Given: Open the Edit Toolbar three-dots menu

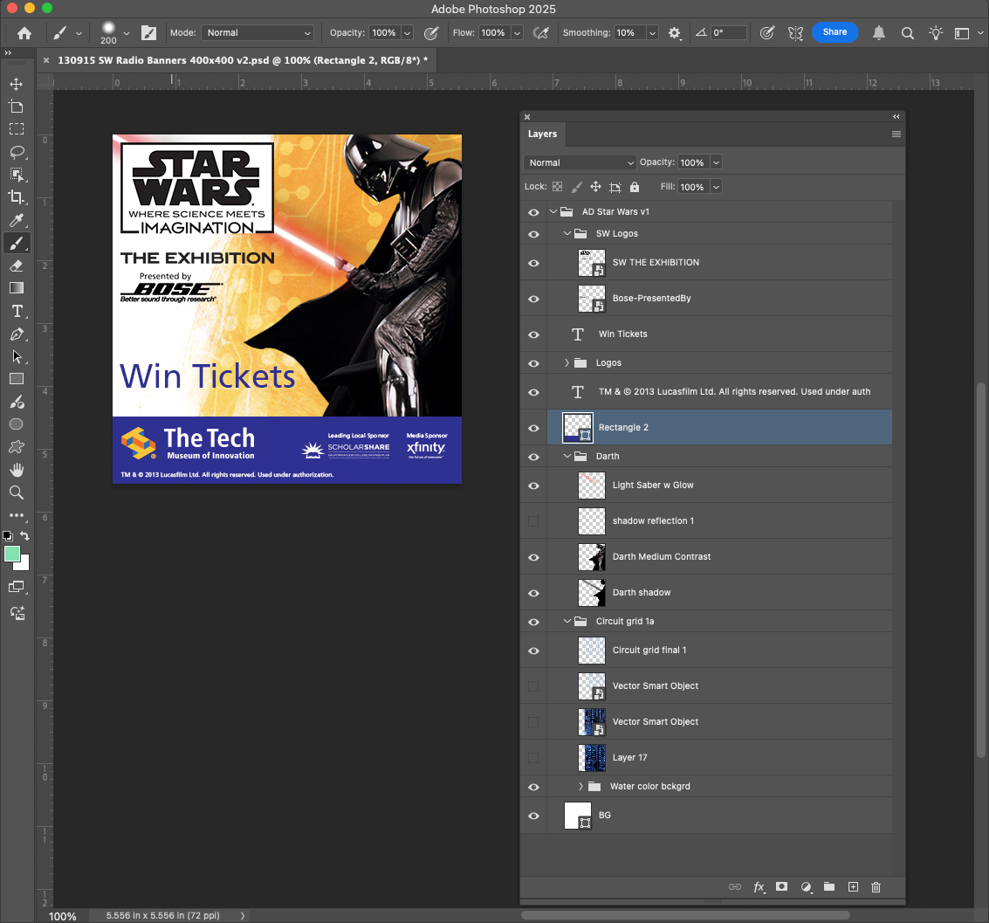Looking at the screenshot, I should tap(17, 515).
